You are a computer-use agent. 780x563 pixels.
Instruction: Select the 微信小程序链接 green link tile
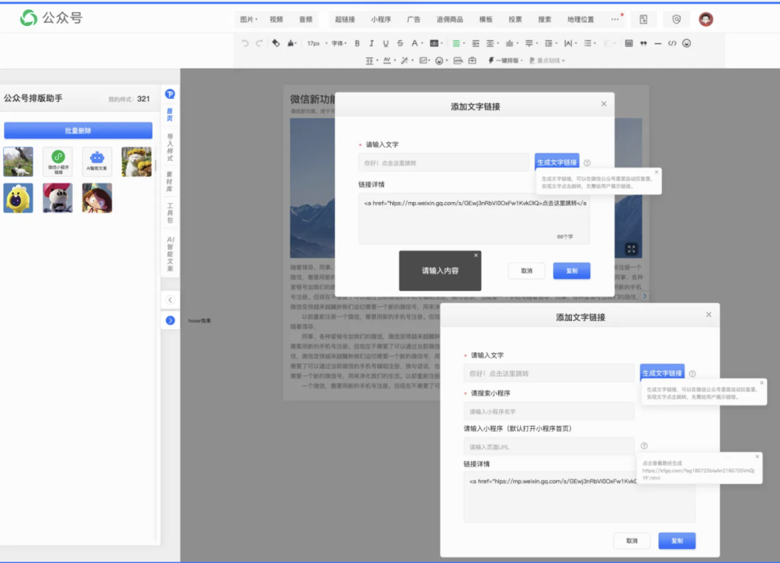58,162
